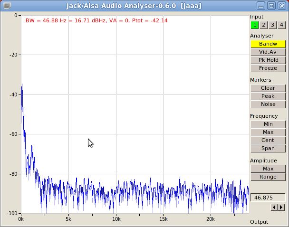Choose the Span frequency option
The height and width of the screenshot is (227, 289).
point(268,148)
